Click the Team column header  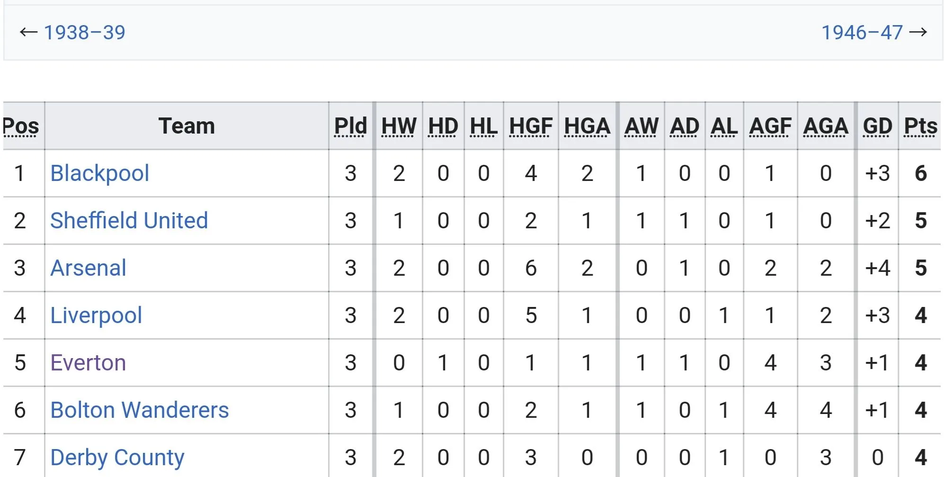pos(187,126)
